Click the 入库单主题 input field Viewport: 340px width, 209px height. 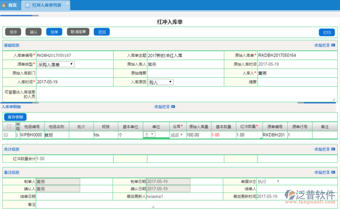coord(186,55)
